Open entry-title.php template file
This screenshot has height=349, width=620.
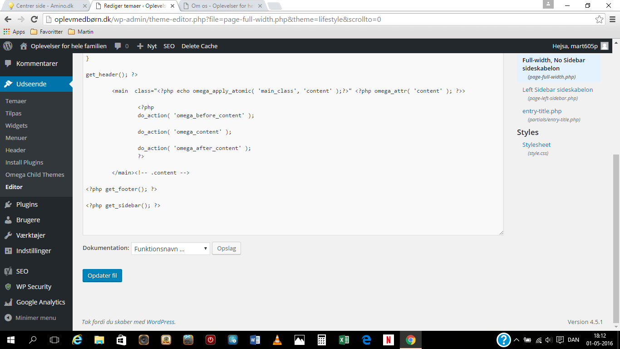click(542, 111)
